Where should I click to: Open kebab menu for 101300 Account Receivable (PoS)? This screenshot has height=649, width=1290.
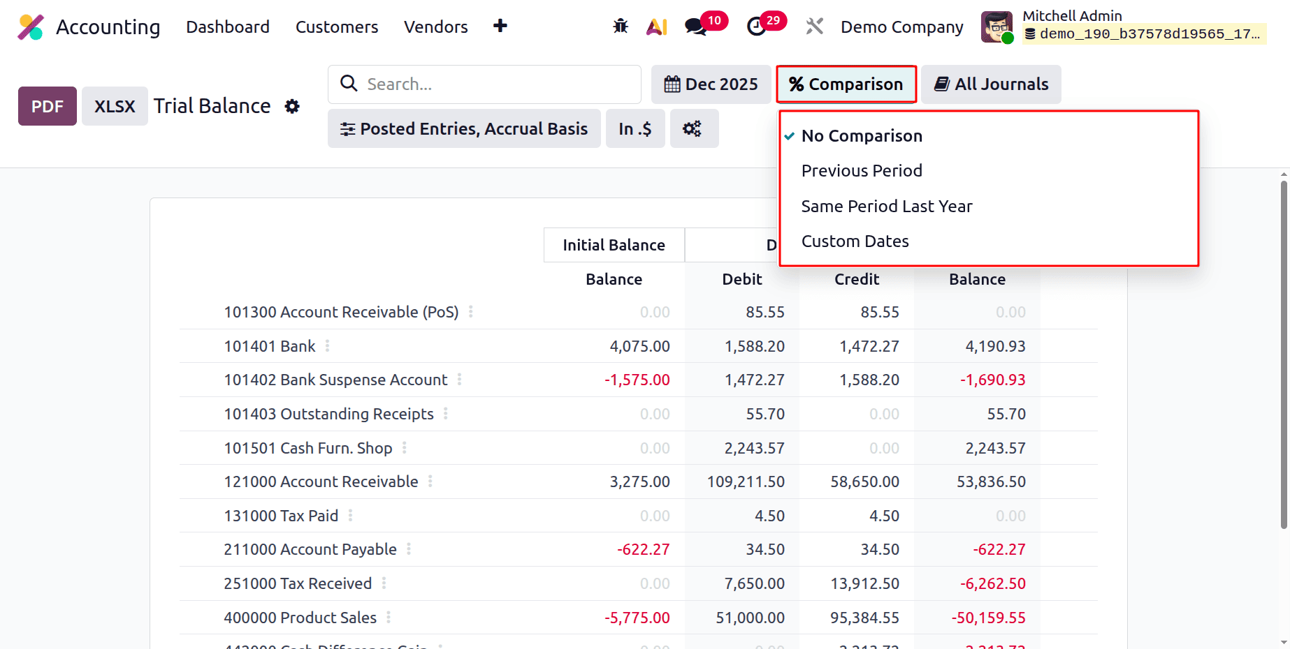tap(471, 312)
